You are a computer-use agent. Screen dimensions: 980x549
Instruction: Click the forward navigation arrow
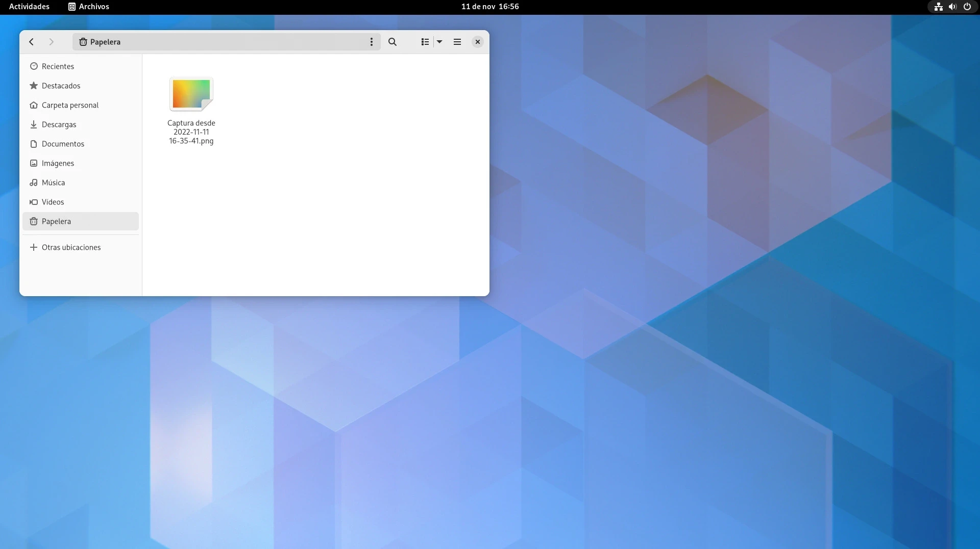click(x=51, y=42)
